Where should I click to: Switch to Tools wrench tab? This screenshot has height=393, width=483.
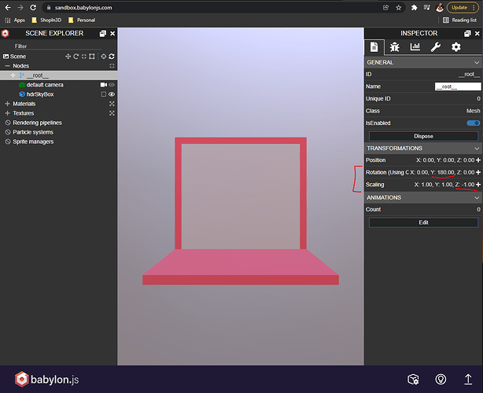(436, 47)
